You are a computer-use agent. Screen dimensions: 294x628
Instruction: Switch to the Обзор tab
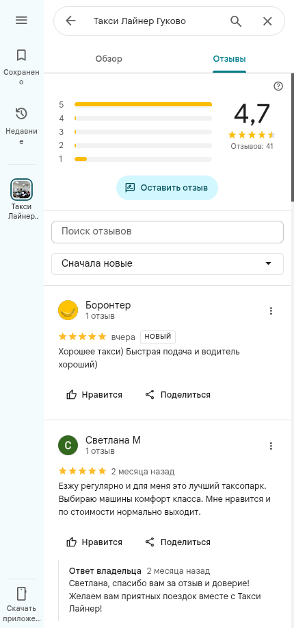tap(109, 59)
